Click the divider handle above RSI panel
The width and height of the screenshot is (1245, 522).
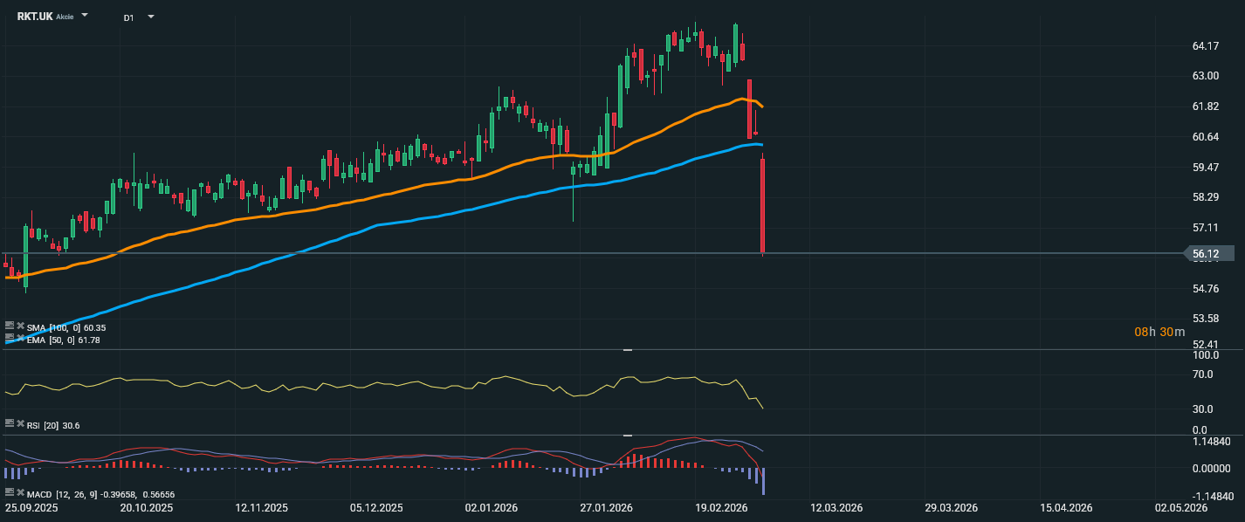coord(626,350)
